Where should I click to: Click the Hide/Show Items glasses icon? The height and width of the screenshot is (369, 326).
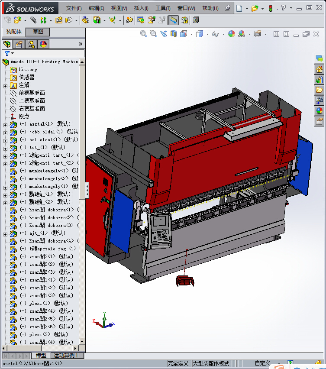click(216, 34)
